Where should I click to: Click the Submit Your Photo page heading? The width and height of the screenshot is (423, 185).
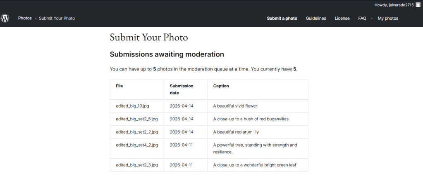[149, 37]
